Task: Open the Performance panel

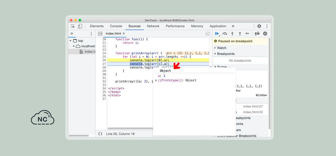Action: pyautogui.click(x=175, y=26)
